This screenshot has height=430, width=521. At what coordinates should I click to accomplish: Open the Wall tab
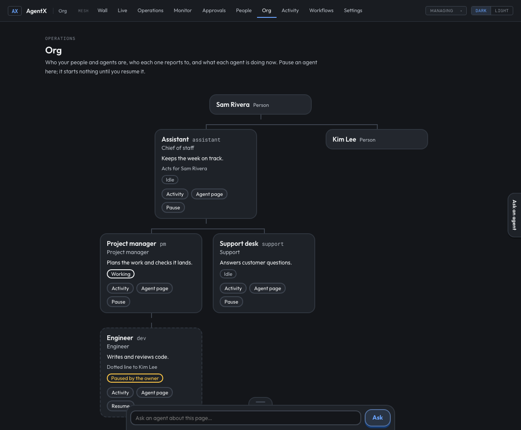click(x=102, y=10)
